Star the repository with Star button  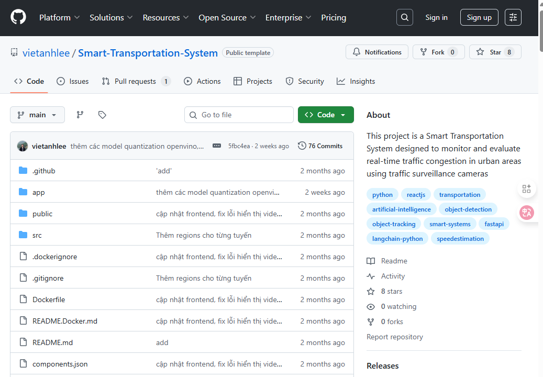495,52
